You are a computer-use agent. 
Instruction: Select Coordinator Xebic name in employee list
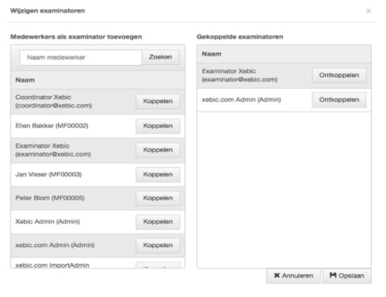(54, 101)
